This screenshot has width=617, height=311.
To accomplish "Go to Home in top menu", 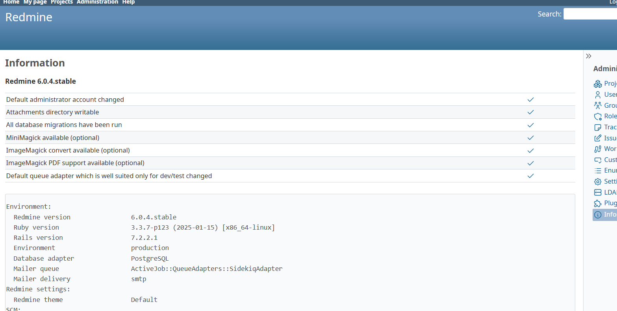I will pos(11,2).
